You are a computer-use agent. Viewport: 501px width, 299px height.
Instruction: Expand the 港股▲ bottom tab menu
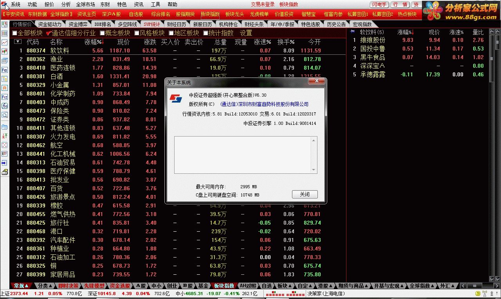pos(326,286)
